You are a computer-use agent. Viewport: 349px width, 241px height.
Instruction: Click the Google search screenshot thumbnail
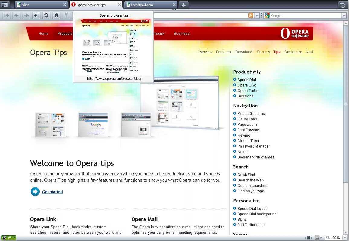click(x=93, y=125)
